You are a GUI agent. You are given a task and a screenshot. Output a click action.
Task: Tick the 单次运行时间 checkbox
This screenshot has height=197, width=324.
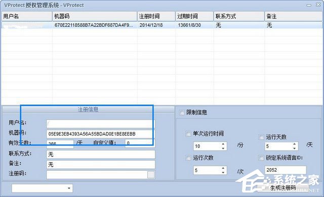pyautogui.click(x=188, y=133)
